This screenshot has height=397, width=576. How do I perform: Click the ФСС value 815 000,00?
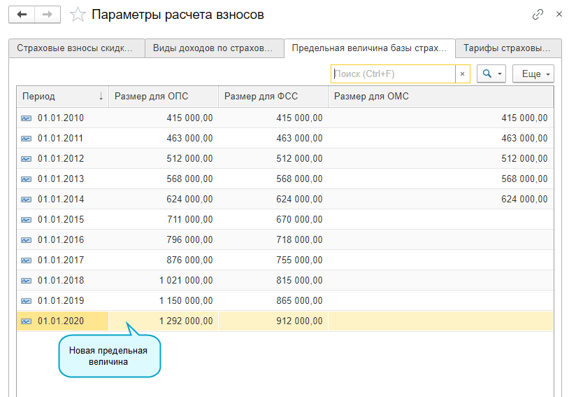pyautogui.click(x=299, y=280)
